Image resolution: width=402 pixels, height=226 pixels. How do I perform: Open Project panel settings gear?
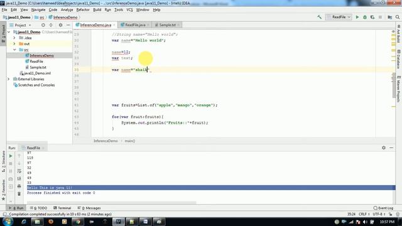pos(60,25)
